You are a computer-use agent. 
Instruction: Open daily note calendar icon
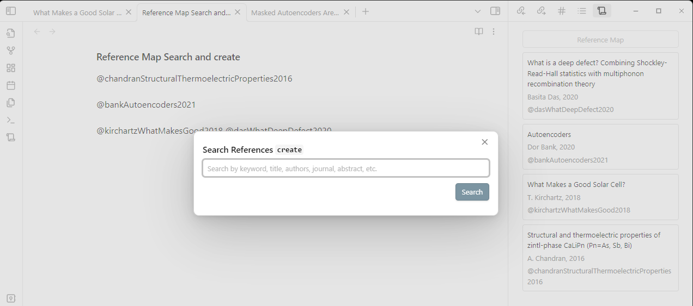pyautogui.click(x=11, y=85)
